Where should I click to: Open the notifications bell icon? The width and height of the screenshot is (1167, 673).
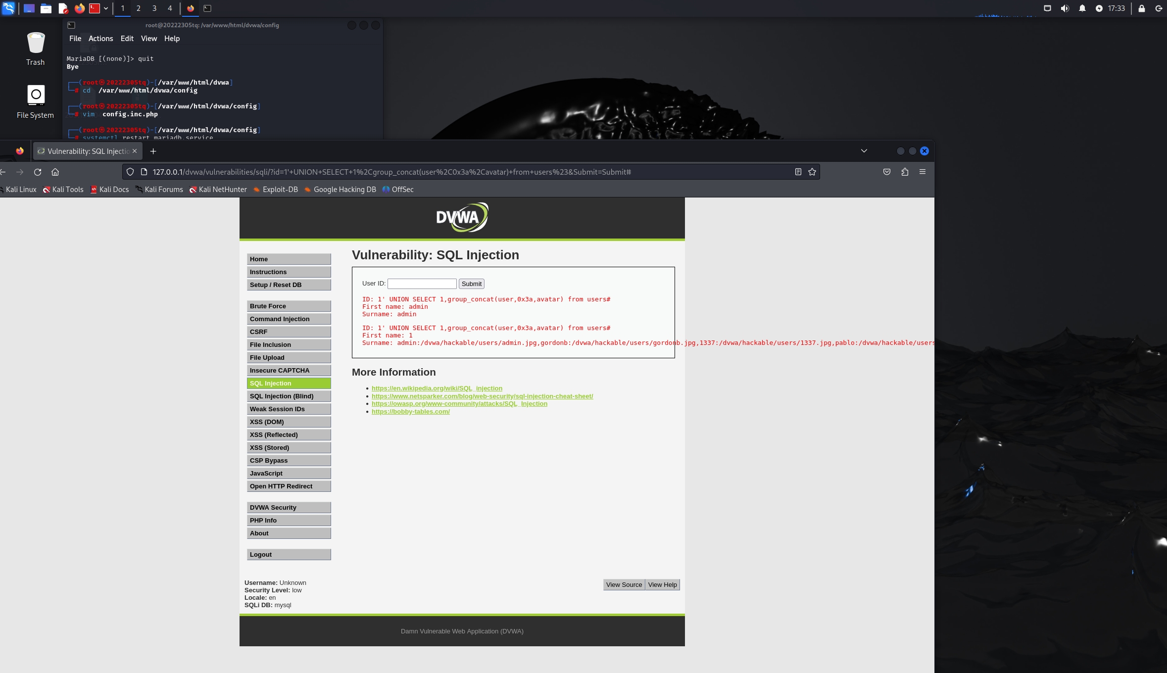[1082, 8]
